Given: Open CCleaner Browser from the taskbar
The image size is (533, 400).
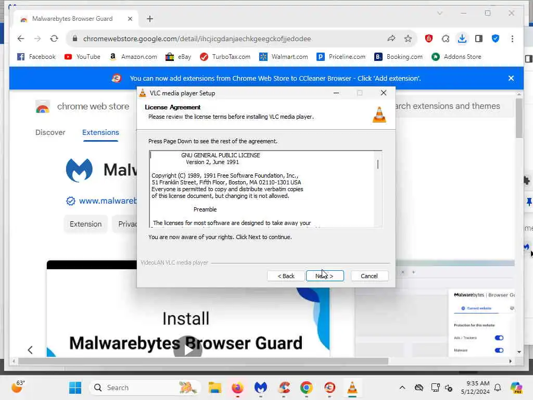Looking at the screenshot, I should (x=329, y=387).
